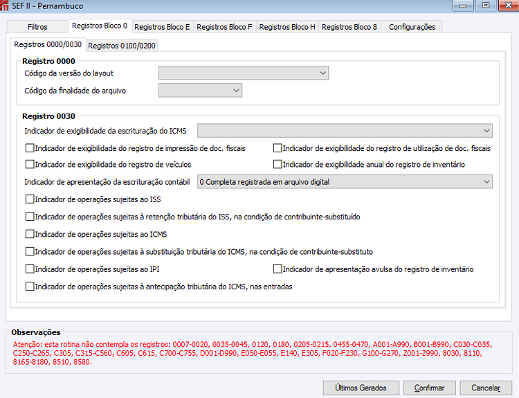Screen dimensions: 519x398
Task: Open the Registros Bloco E tab
Action: click(162, 27)
